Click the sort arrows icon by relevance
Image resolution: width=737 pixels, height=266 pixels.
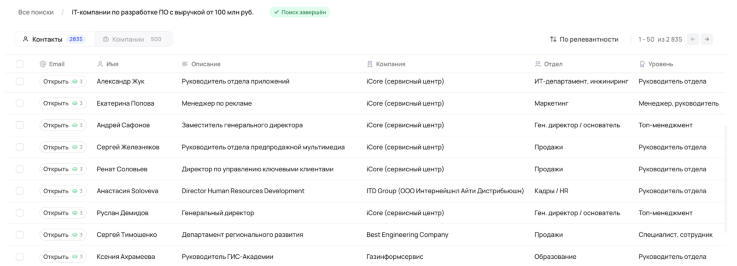[553, 39]
